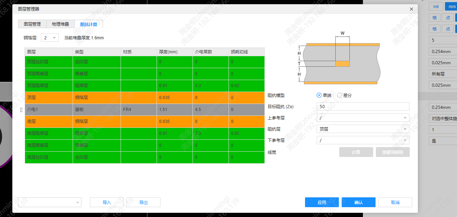457x217 pixels.
Task: Click the 取消 button
Action: (395, 202)
